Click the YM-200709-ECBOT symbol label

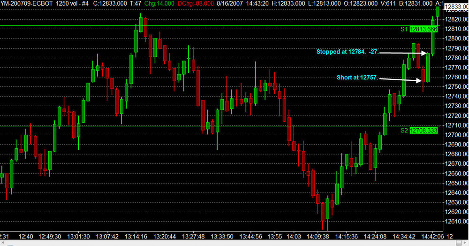26,4
